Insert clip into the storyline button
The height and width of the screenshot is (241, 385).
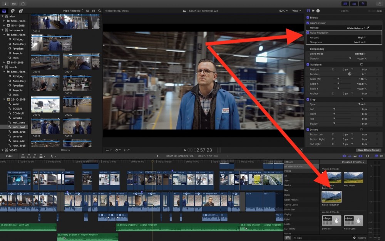(x=29, y=156)
